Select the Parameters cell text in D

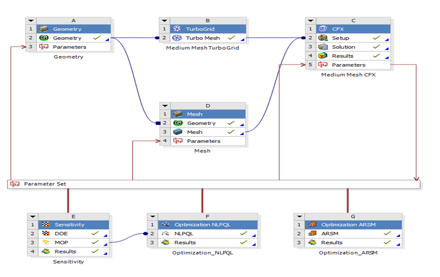click(204, 141)
